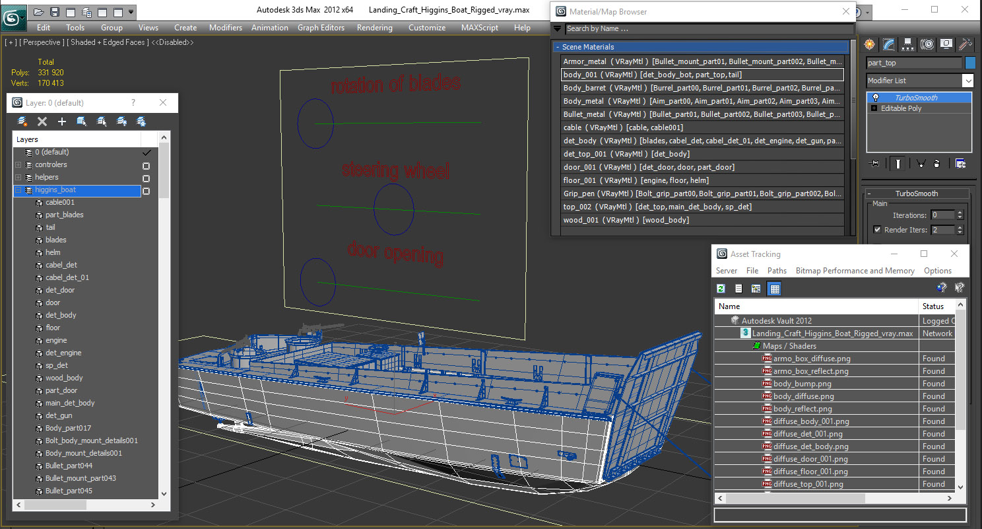The height and width of the screenshot is (529, 982).
Task: Open the Create command panel tab
Action: click(870, 44)
